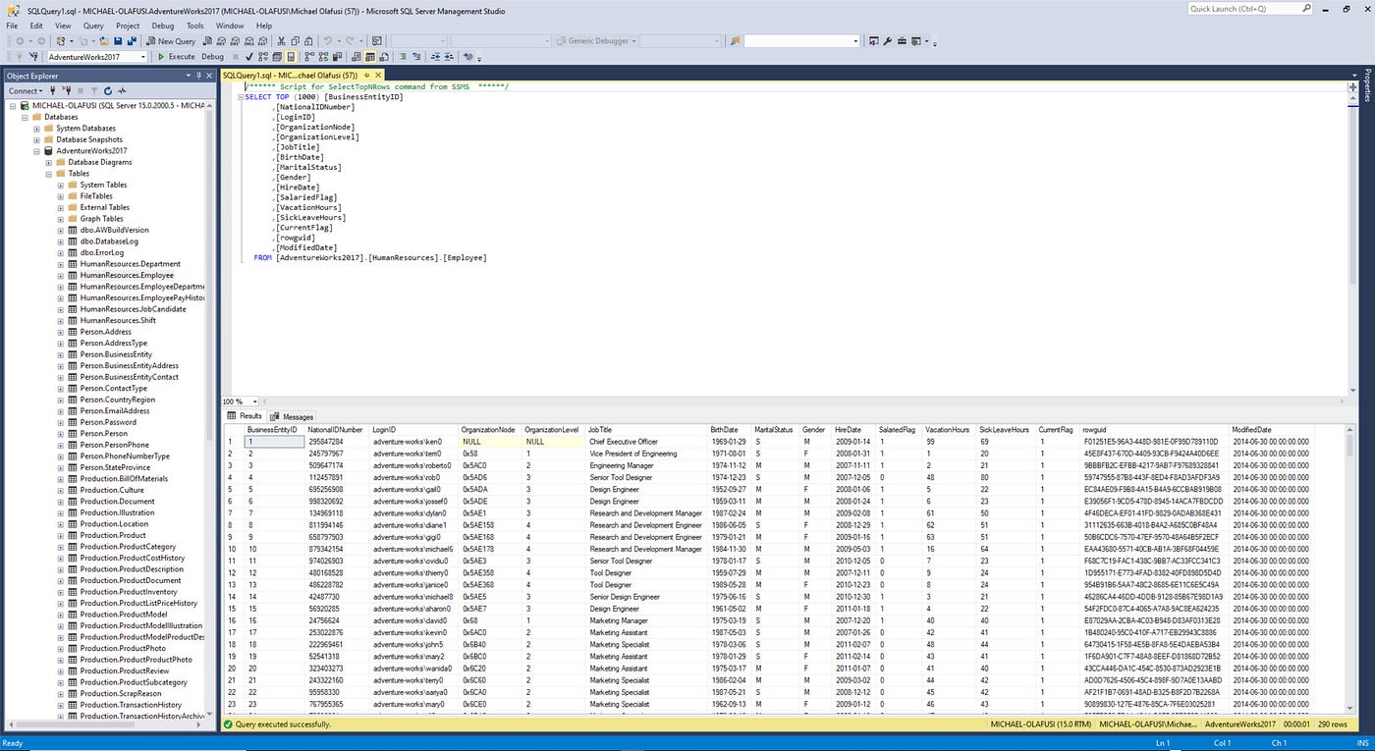Click the Disconnect plug icon in Object Explorer
1375x751 pixels.
pyautogui.click(x=67, y=91)
